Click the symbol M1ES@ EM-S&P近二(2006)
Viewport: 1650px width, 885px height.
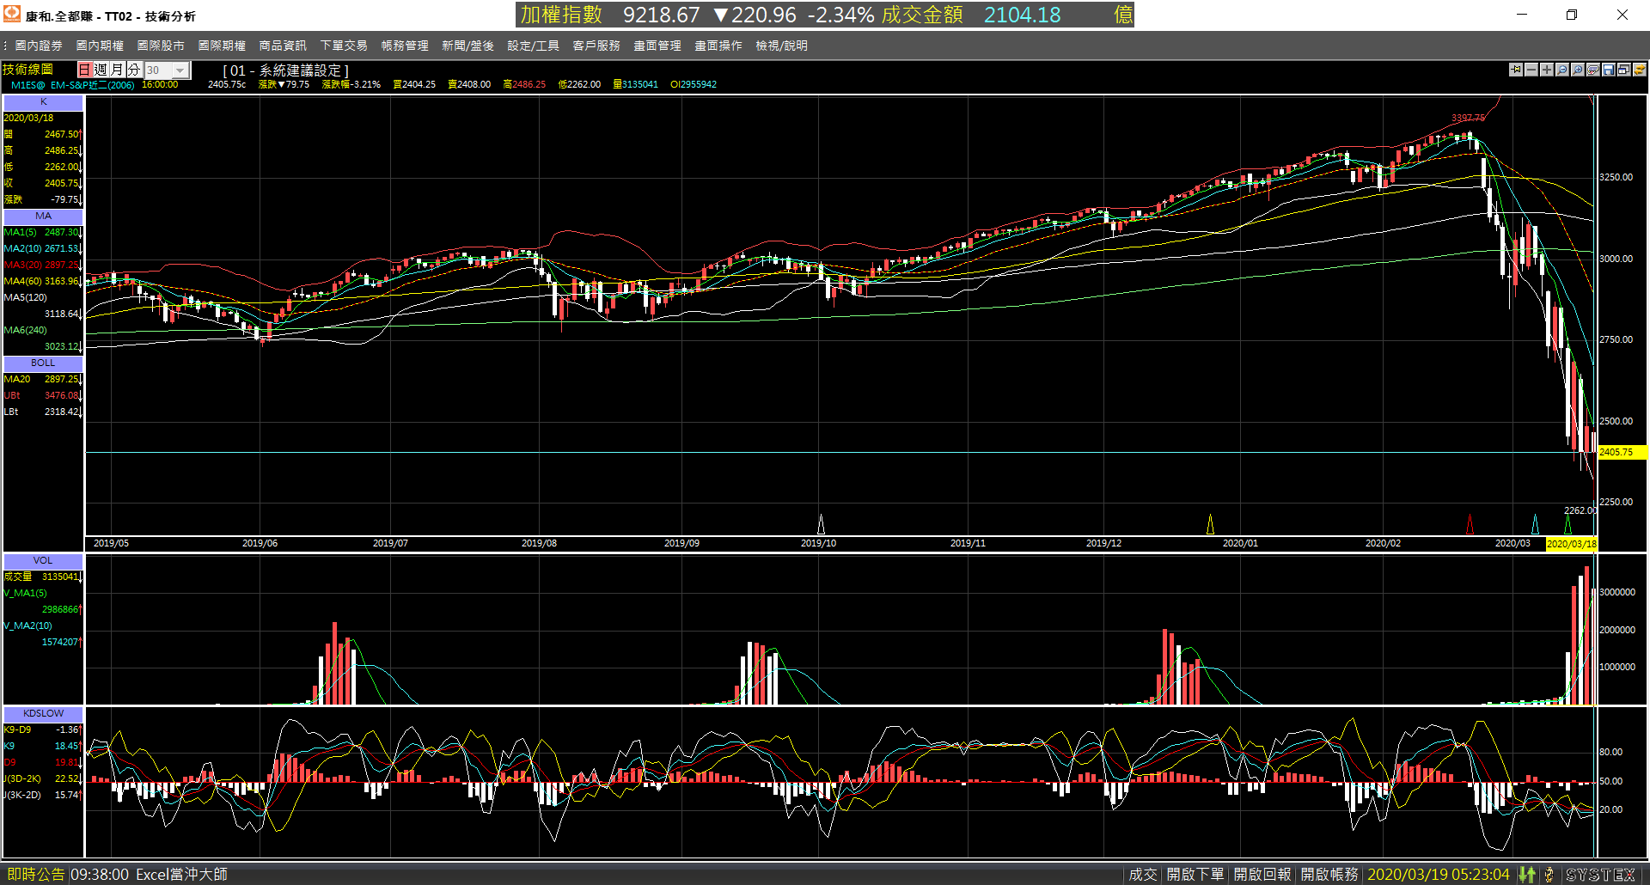point(72,85)
